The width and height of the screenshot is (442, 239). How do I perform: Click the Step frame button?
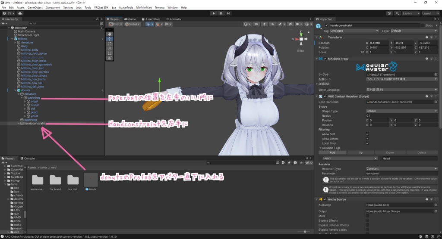point(228,13)
